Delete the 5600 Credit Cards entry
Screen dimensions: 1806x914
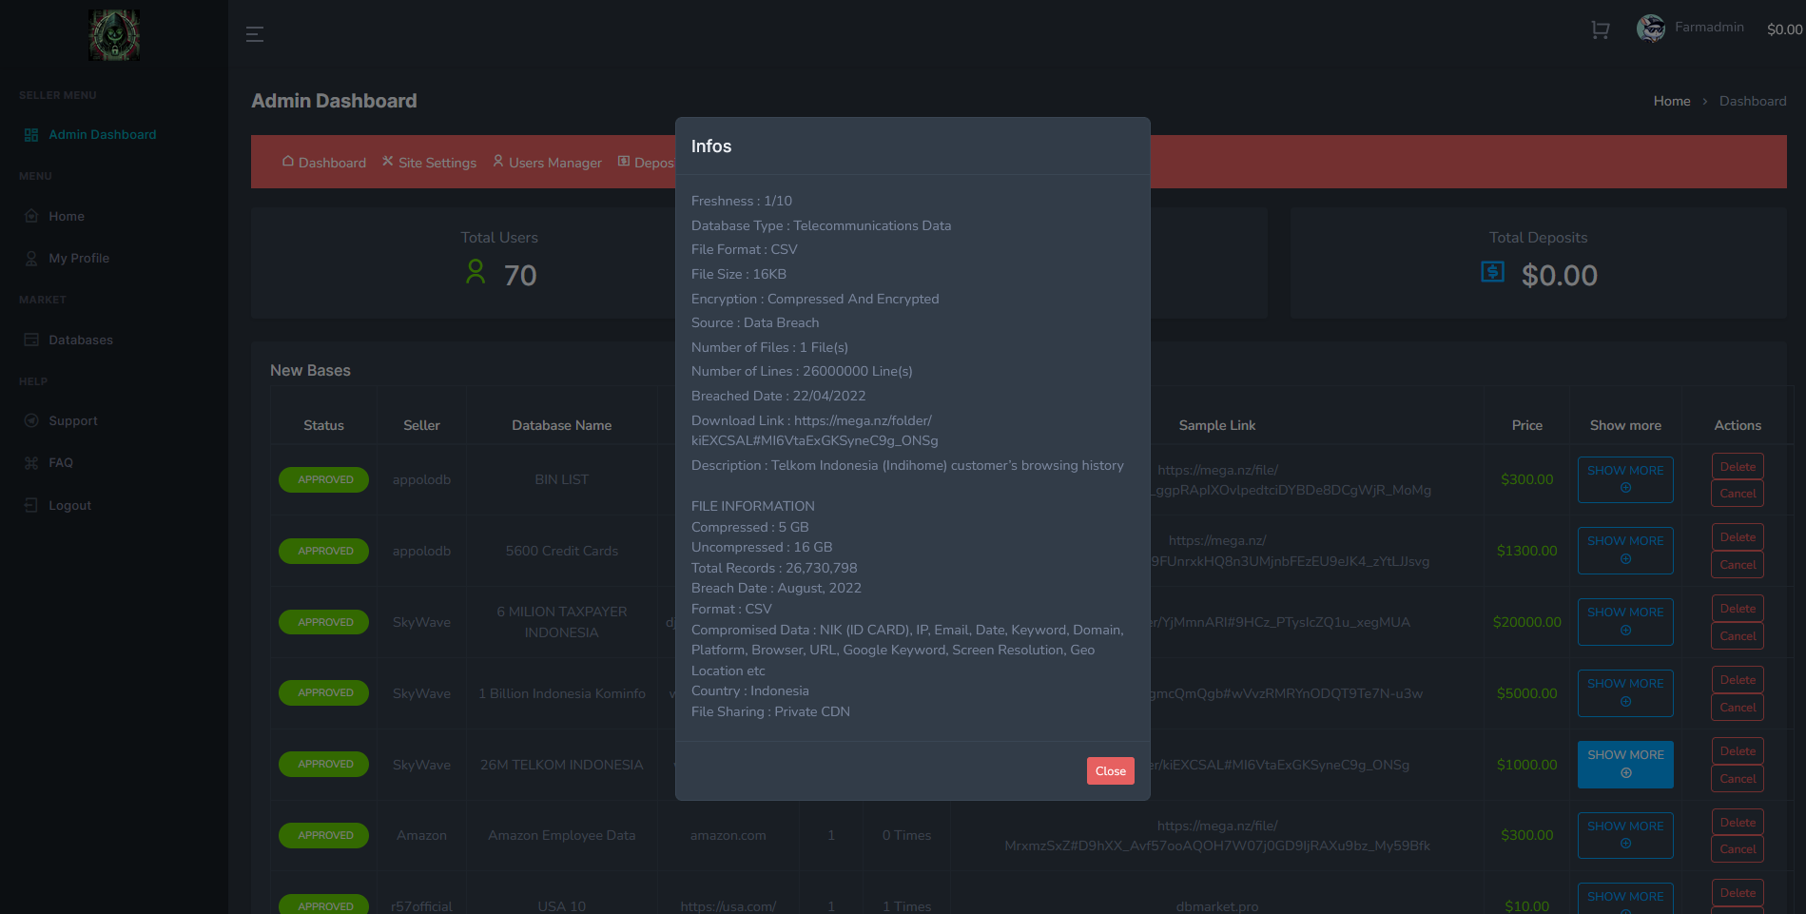(1738, 537)
